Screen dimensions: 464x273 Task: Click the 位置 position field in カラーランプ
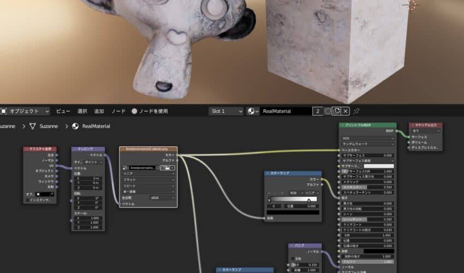click(302, 206)
